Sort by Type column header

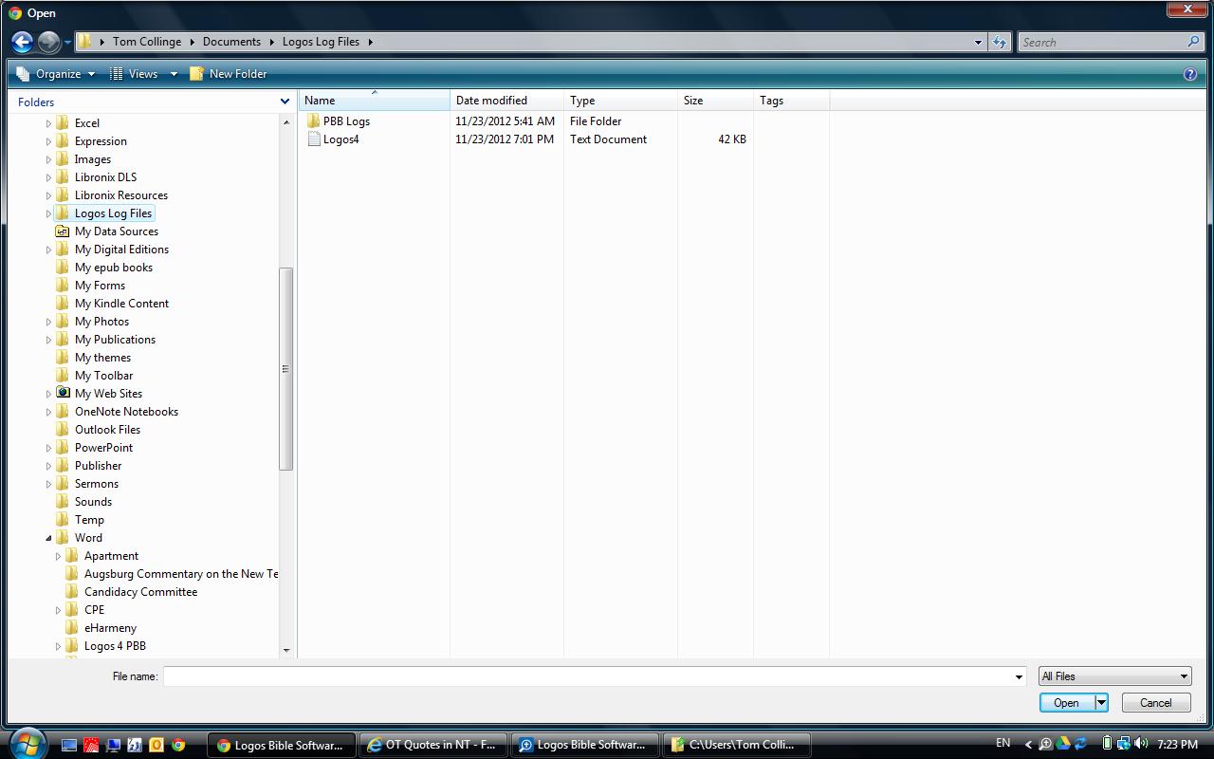620,101
